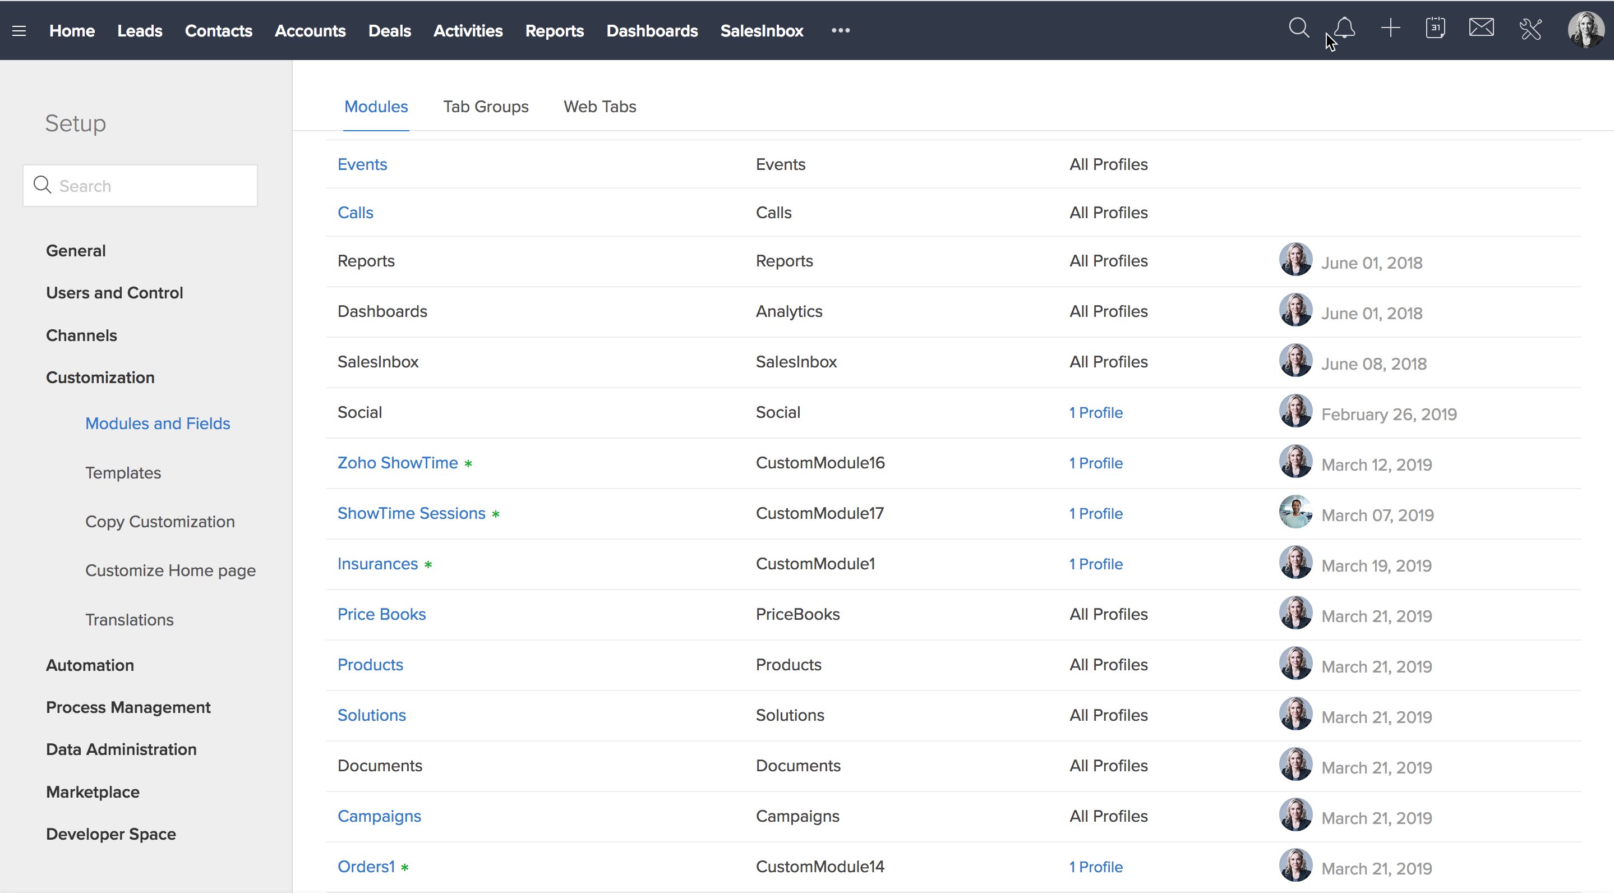The height and width of the screenshot is (893, 1614).
Task: Click 1 Profile link for Insurances
Action: [1095, 564]
